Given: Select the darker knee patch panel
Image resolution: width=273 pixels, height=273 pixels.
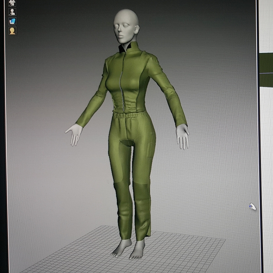Looking at the screenshot, I should pyautogui.click(x=141, y=192).
